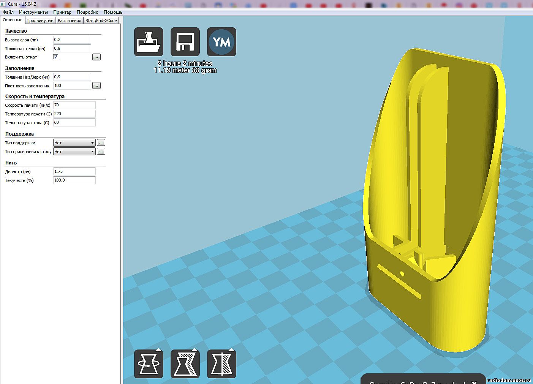Open the Файл menu
This screenshot has width=533, height=384.
[x=8, y=12]
